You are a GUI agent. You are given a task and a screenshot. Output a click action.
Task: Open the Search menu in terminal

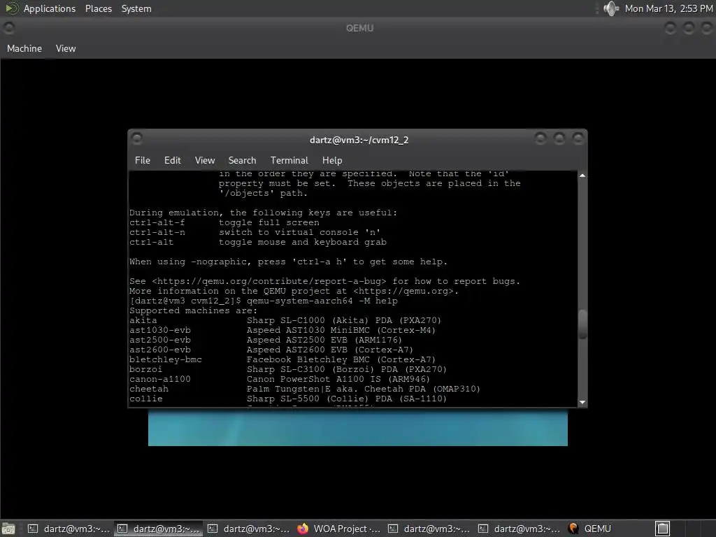pyautogui.click(x=242, y=160)
